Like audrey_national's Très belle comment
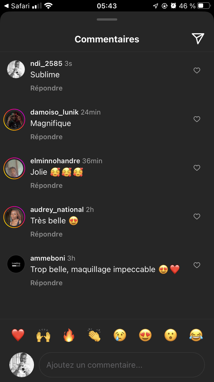 [x=197, y=216]
